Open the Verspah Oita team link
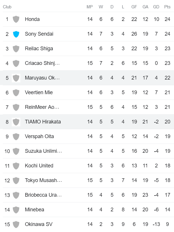The width and height of the screenshot is (174, 232). (39, 136)
